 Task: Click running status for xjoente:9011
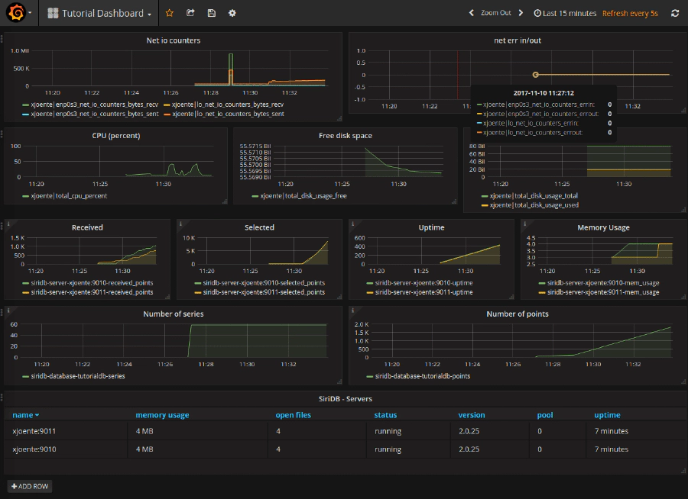pos(388,432)
